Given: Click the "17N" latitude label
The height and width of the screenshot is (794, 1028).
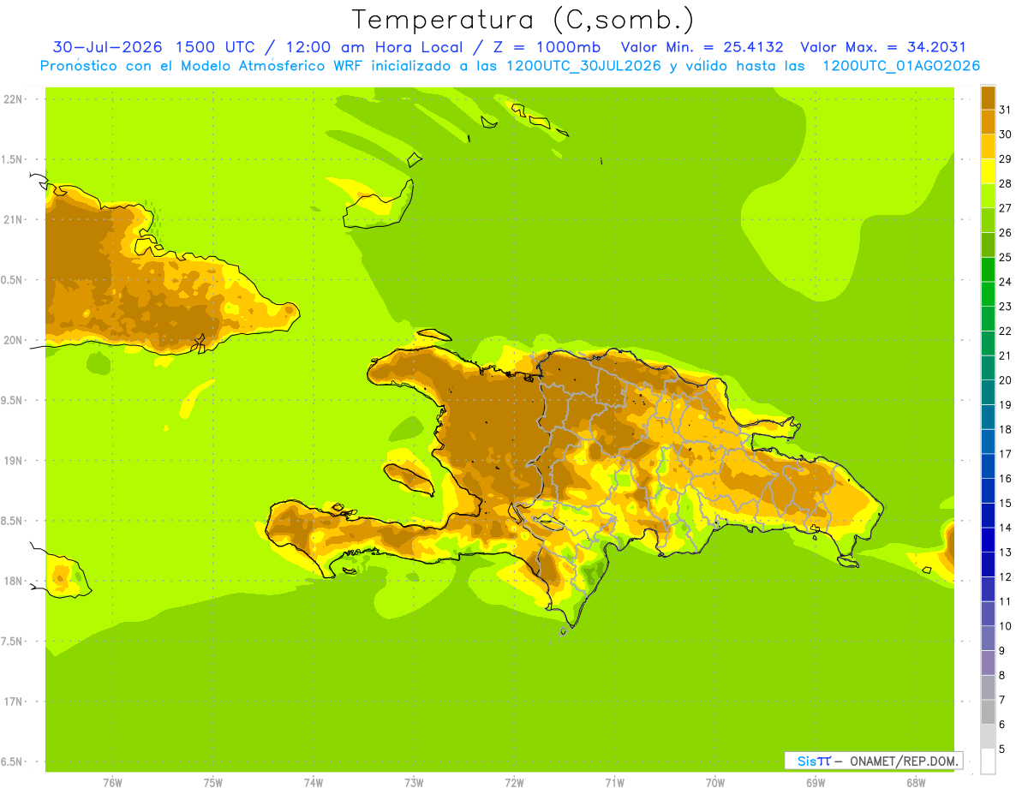Looking at the screenshot, I should click(15, 701).
